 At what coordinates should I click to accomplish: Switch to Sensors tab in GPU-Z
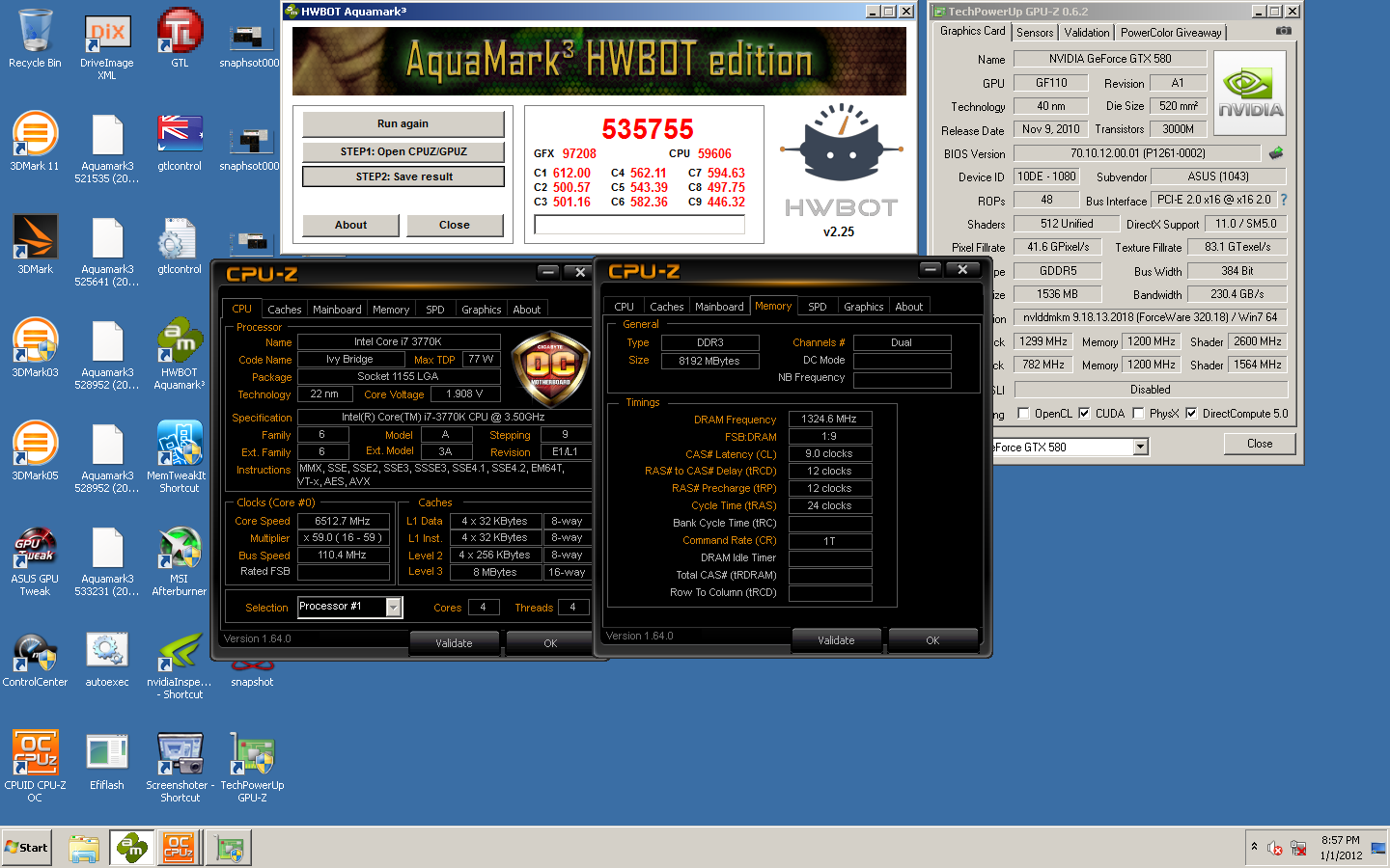pyautogui.click(x=1035, y=33)
